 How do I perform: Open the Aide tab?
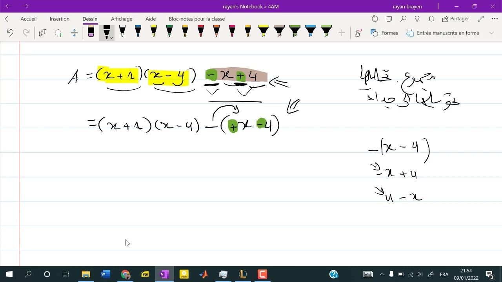click(151, 19)
